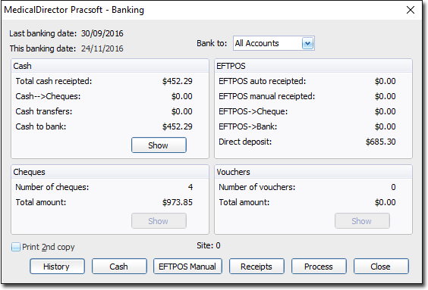Click the Cash-->Cheques label
This screenshot has width=428, height=290.
tap(48, 96)
